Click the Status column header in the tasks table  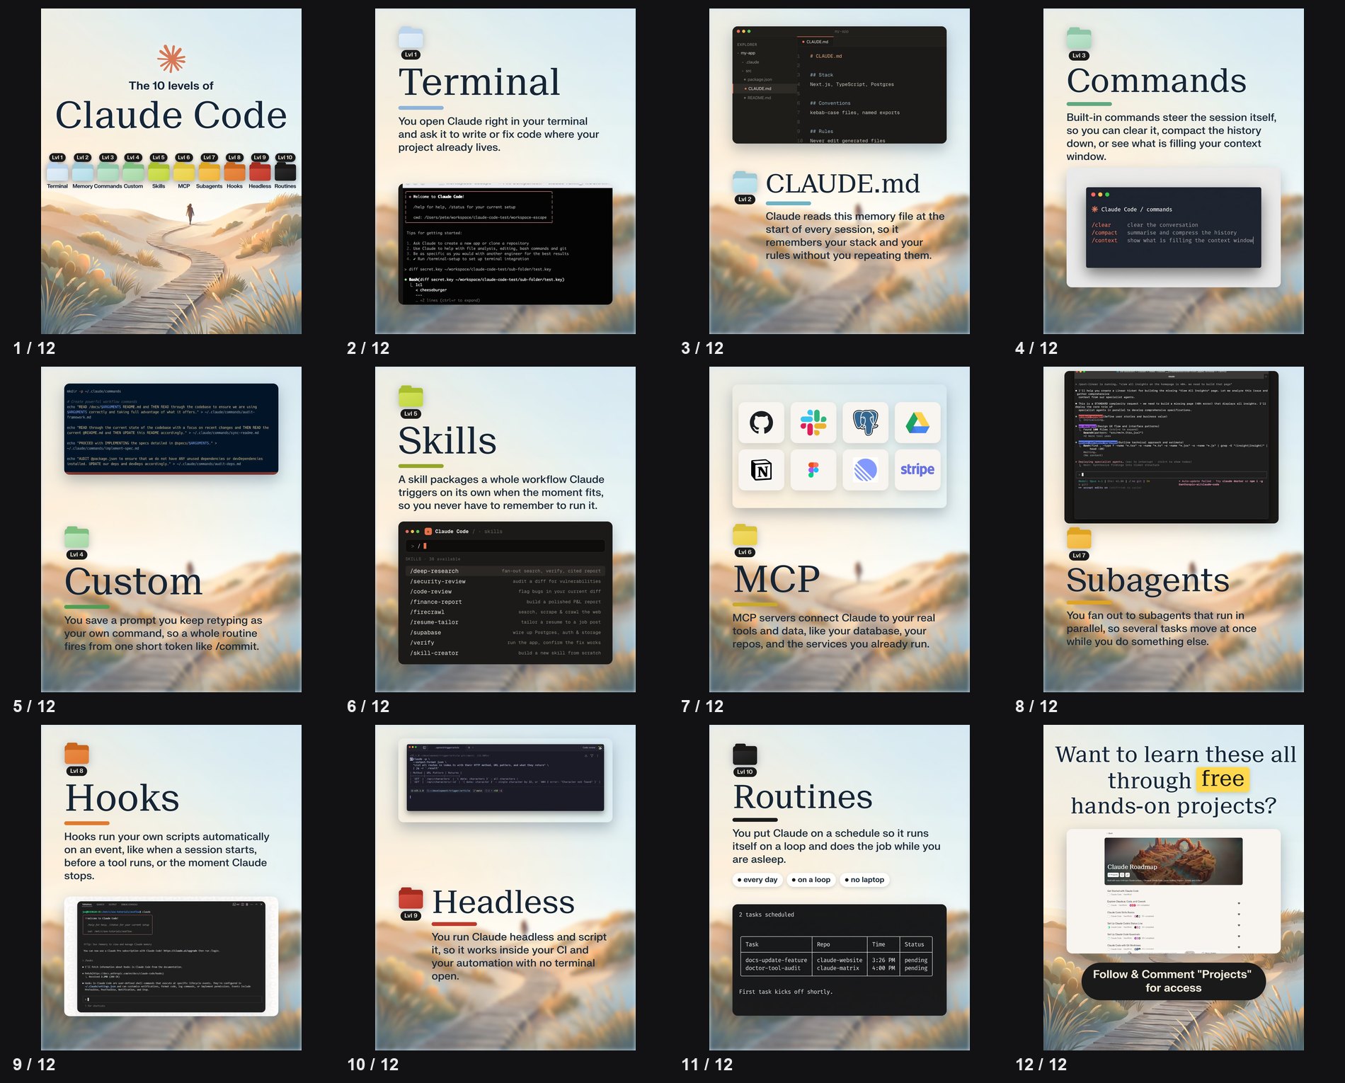tap(915, 944)
